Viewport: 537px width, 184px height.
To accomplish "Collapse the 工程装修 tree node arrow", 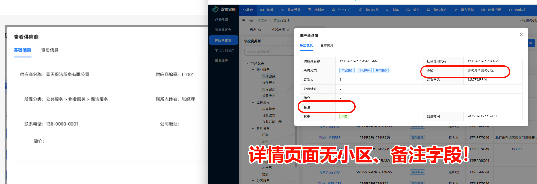I will (253, 102).
